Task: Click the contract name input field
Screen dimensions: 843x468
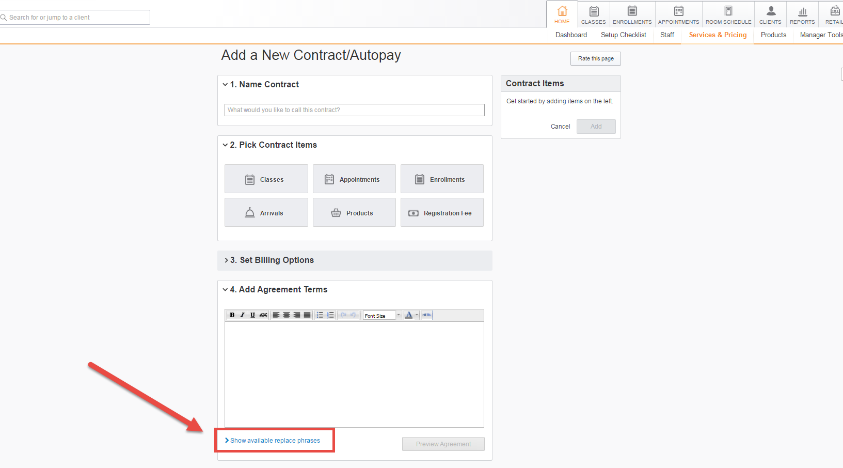Action: (354, 110)
